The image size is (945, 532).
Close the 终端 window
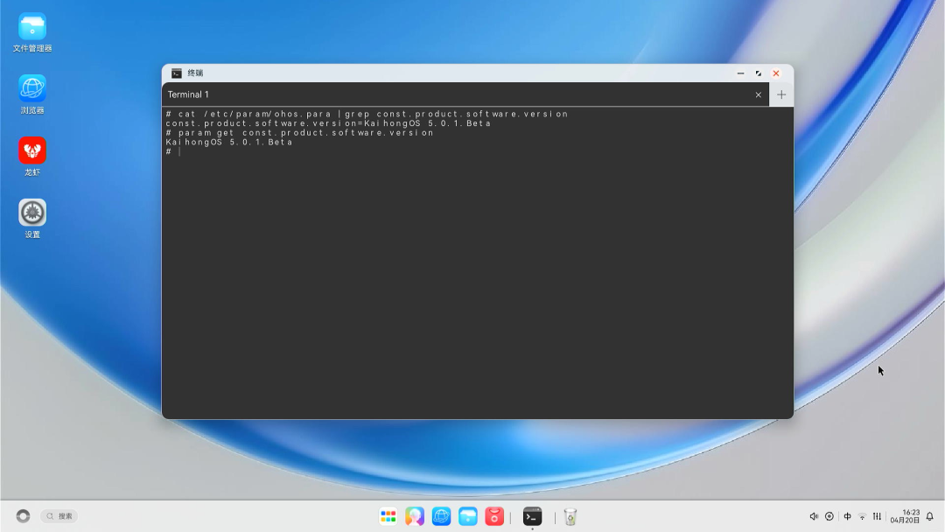(x=776, y=73)
